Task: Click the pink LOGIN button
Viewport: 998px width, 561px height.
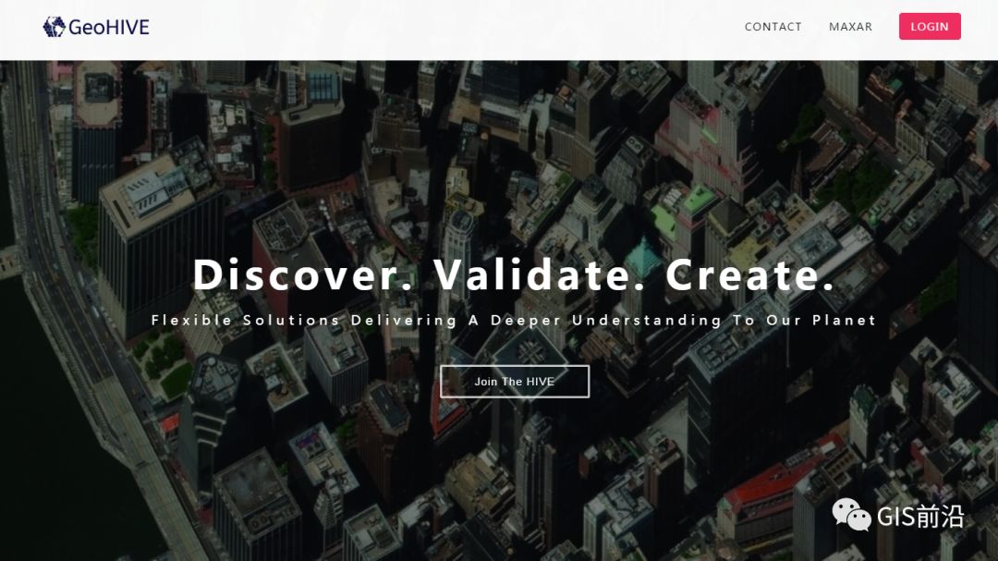Action: (x=930, y=26)
